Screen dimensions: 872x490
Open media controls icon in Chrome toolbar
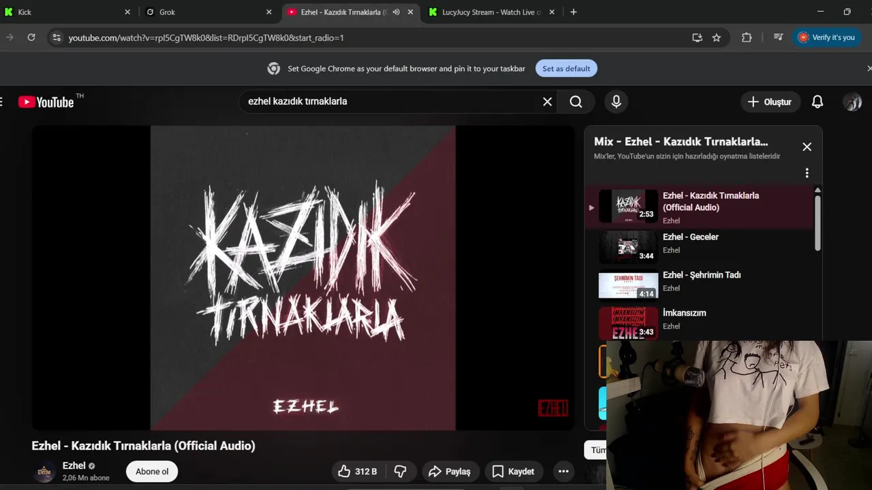tap(778, 37)
